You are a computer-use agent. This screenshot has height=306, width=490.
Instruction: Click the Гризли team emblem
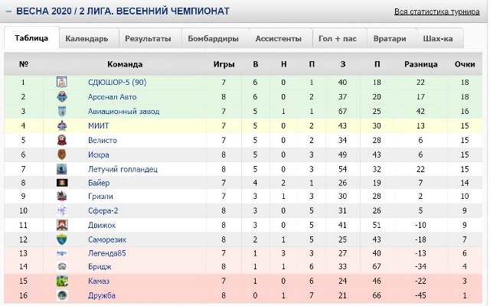pyautogui.click(x=62, y=196)
